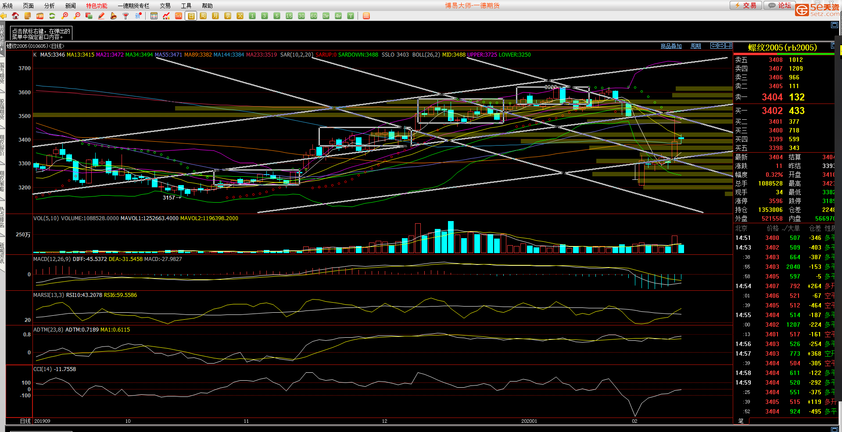Click the 交易 trade button
Viewport: 842px width, 432px height.
click(x=745, y=5)
